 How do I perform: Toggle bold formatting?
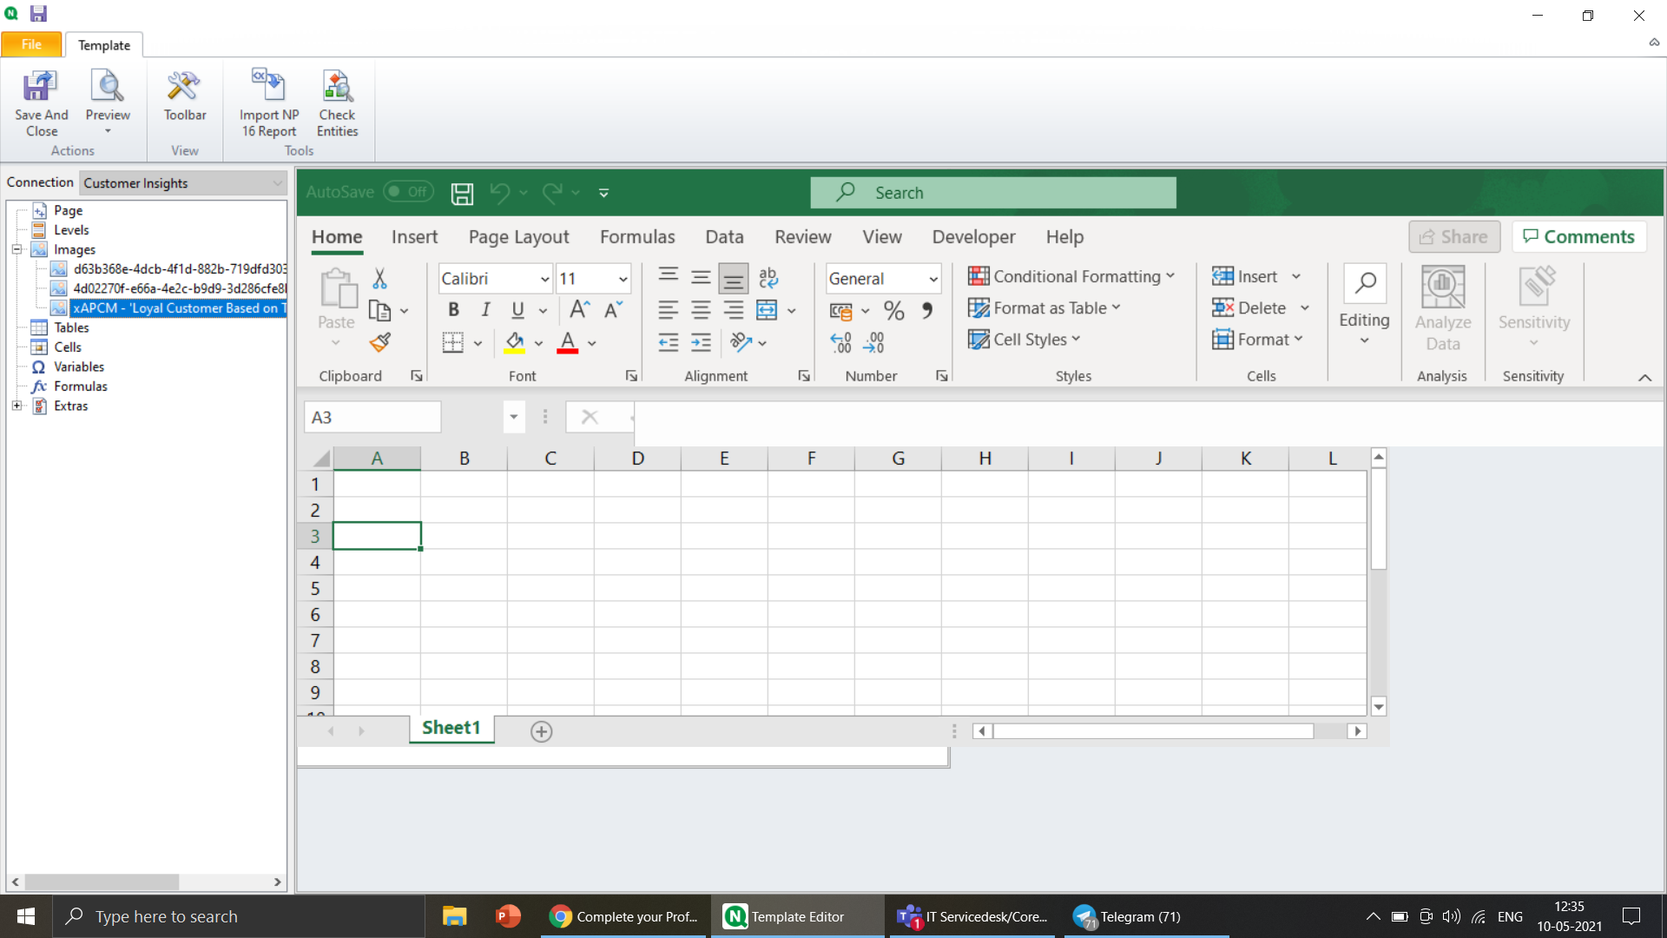pos(453,310)
